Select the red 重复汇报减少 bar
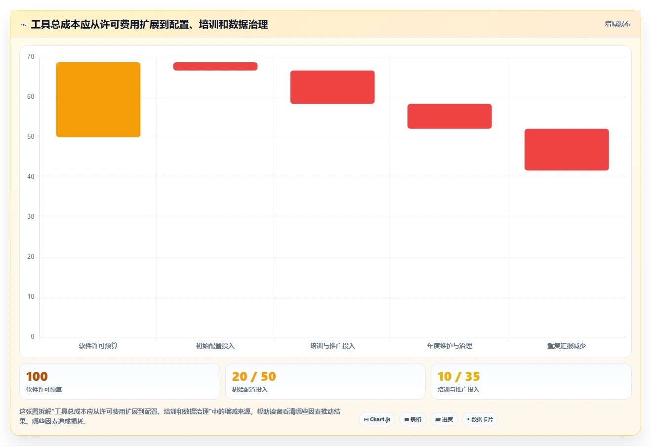The width and height of the screenshot is (651, 446). 567,150
